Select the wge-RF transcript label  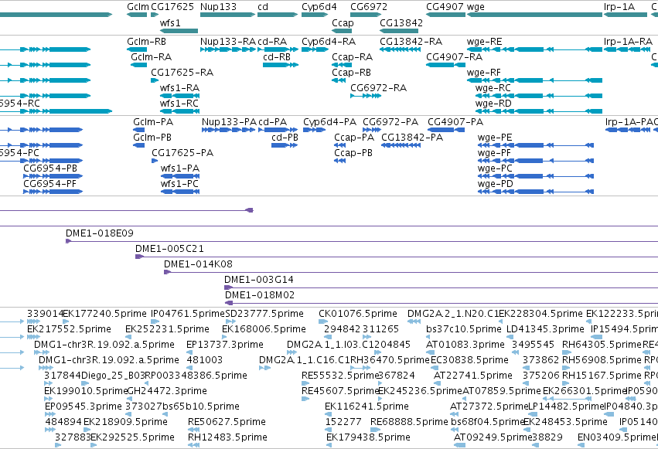(483, 73)
